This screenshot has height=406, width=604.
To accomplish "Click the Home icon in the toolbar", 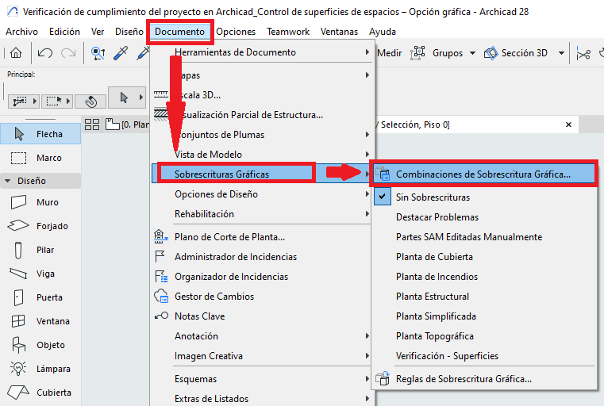I will click(15, 53).
